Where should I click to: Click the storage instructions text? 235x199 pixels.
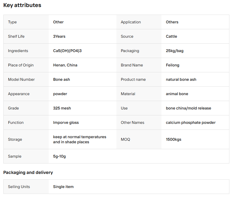tap(79, 139)
